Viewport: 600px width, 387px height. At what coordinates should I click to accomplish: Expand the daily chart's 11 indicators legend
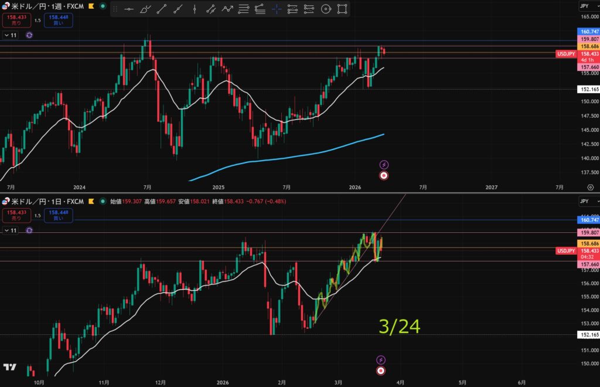click(11, 230)
